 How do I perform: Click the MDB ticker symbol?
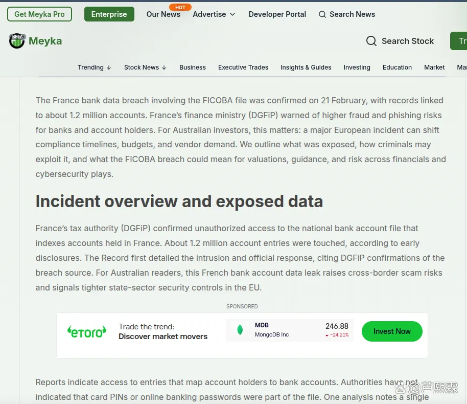click(262, 325)
